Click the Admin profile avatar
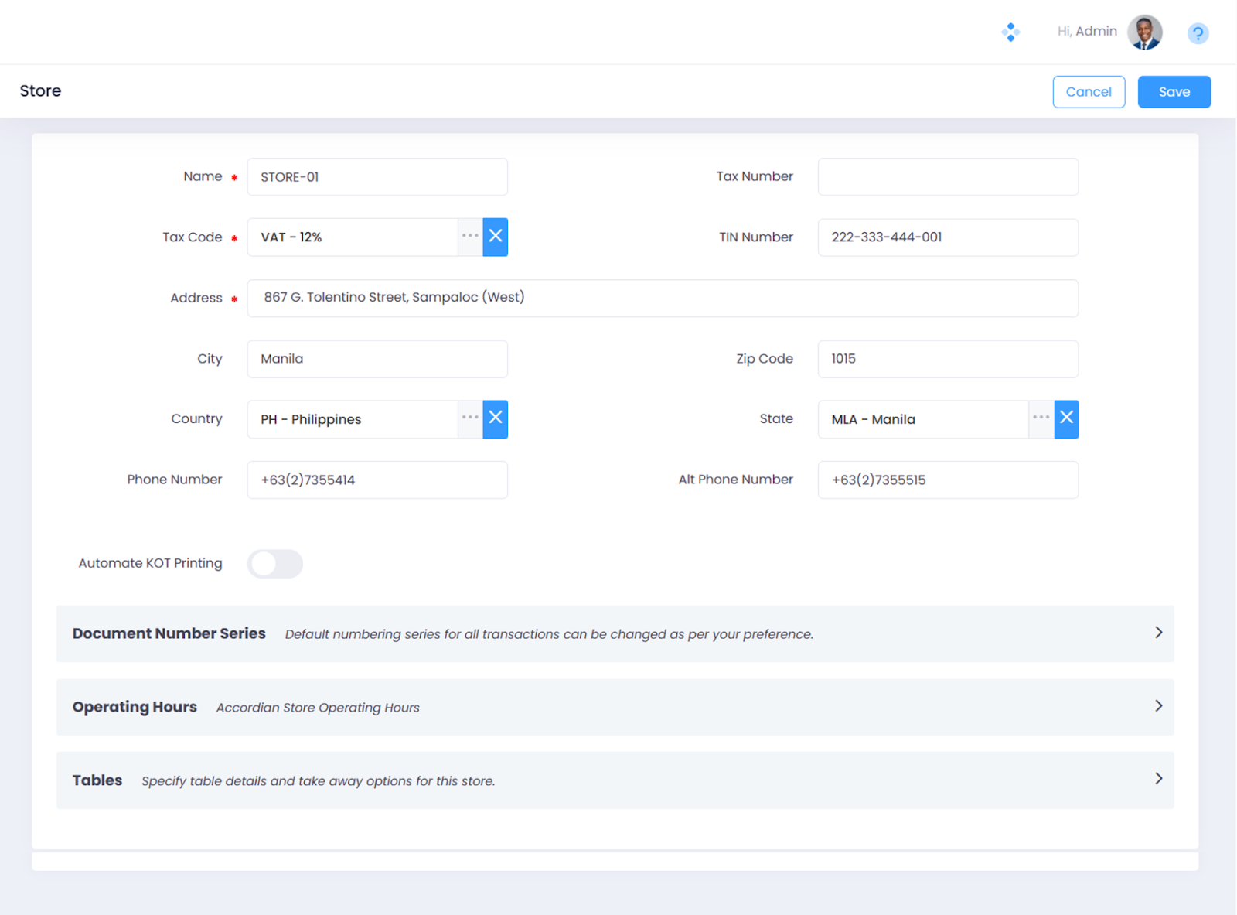1237x915 pixels. click(1144, 32)
